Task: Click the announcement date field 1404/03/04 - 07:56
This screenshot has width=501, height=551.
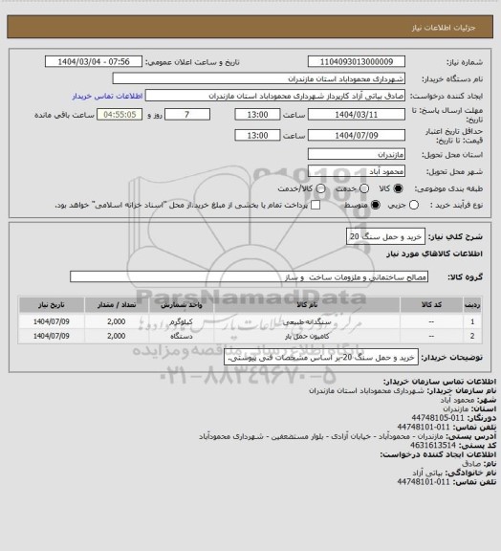Action: click(x=94, y=62)
